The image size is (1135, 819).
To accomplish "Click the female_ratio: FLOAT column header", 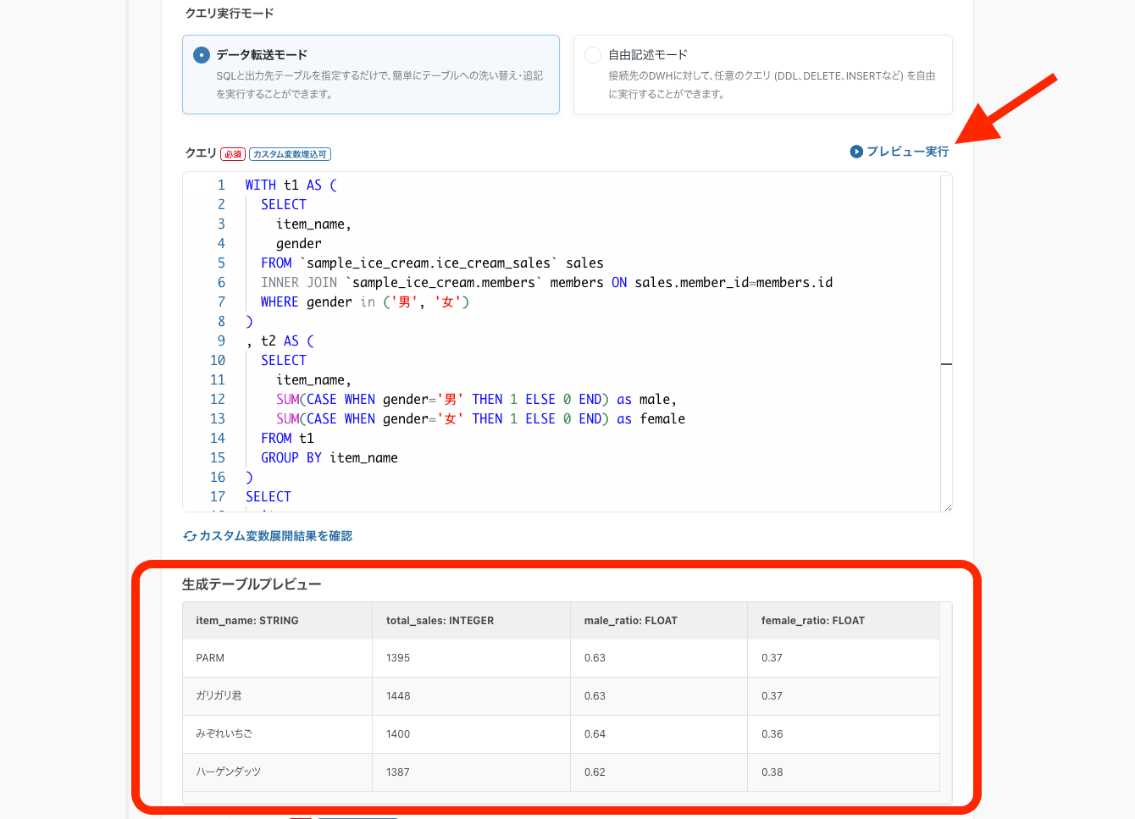I will [x=812, y=621].
